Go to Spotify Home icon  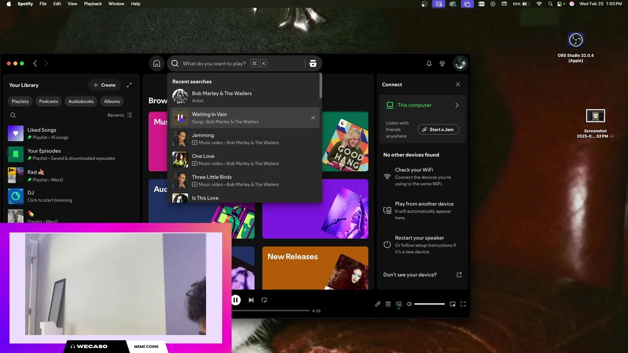click(x=157, y=63)
